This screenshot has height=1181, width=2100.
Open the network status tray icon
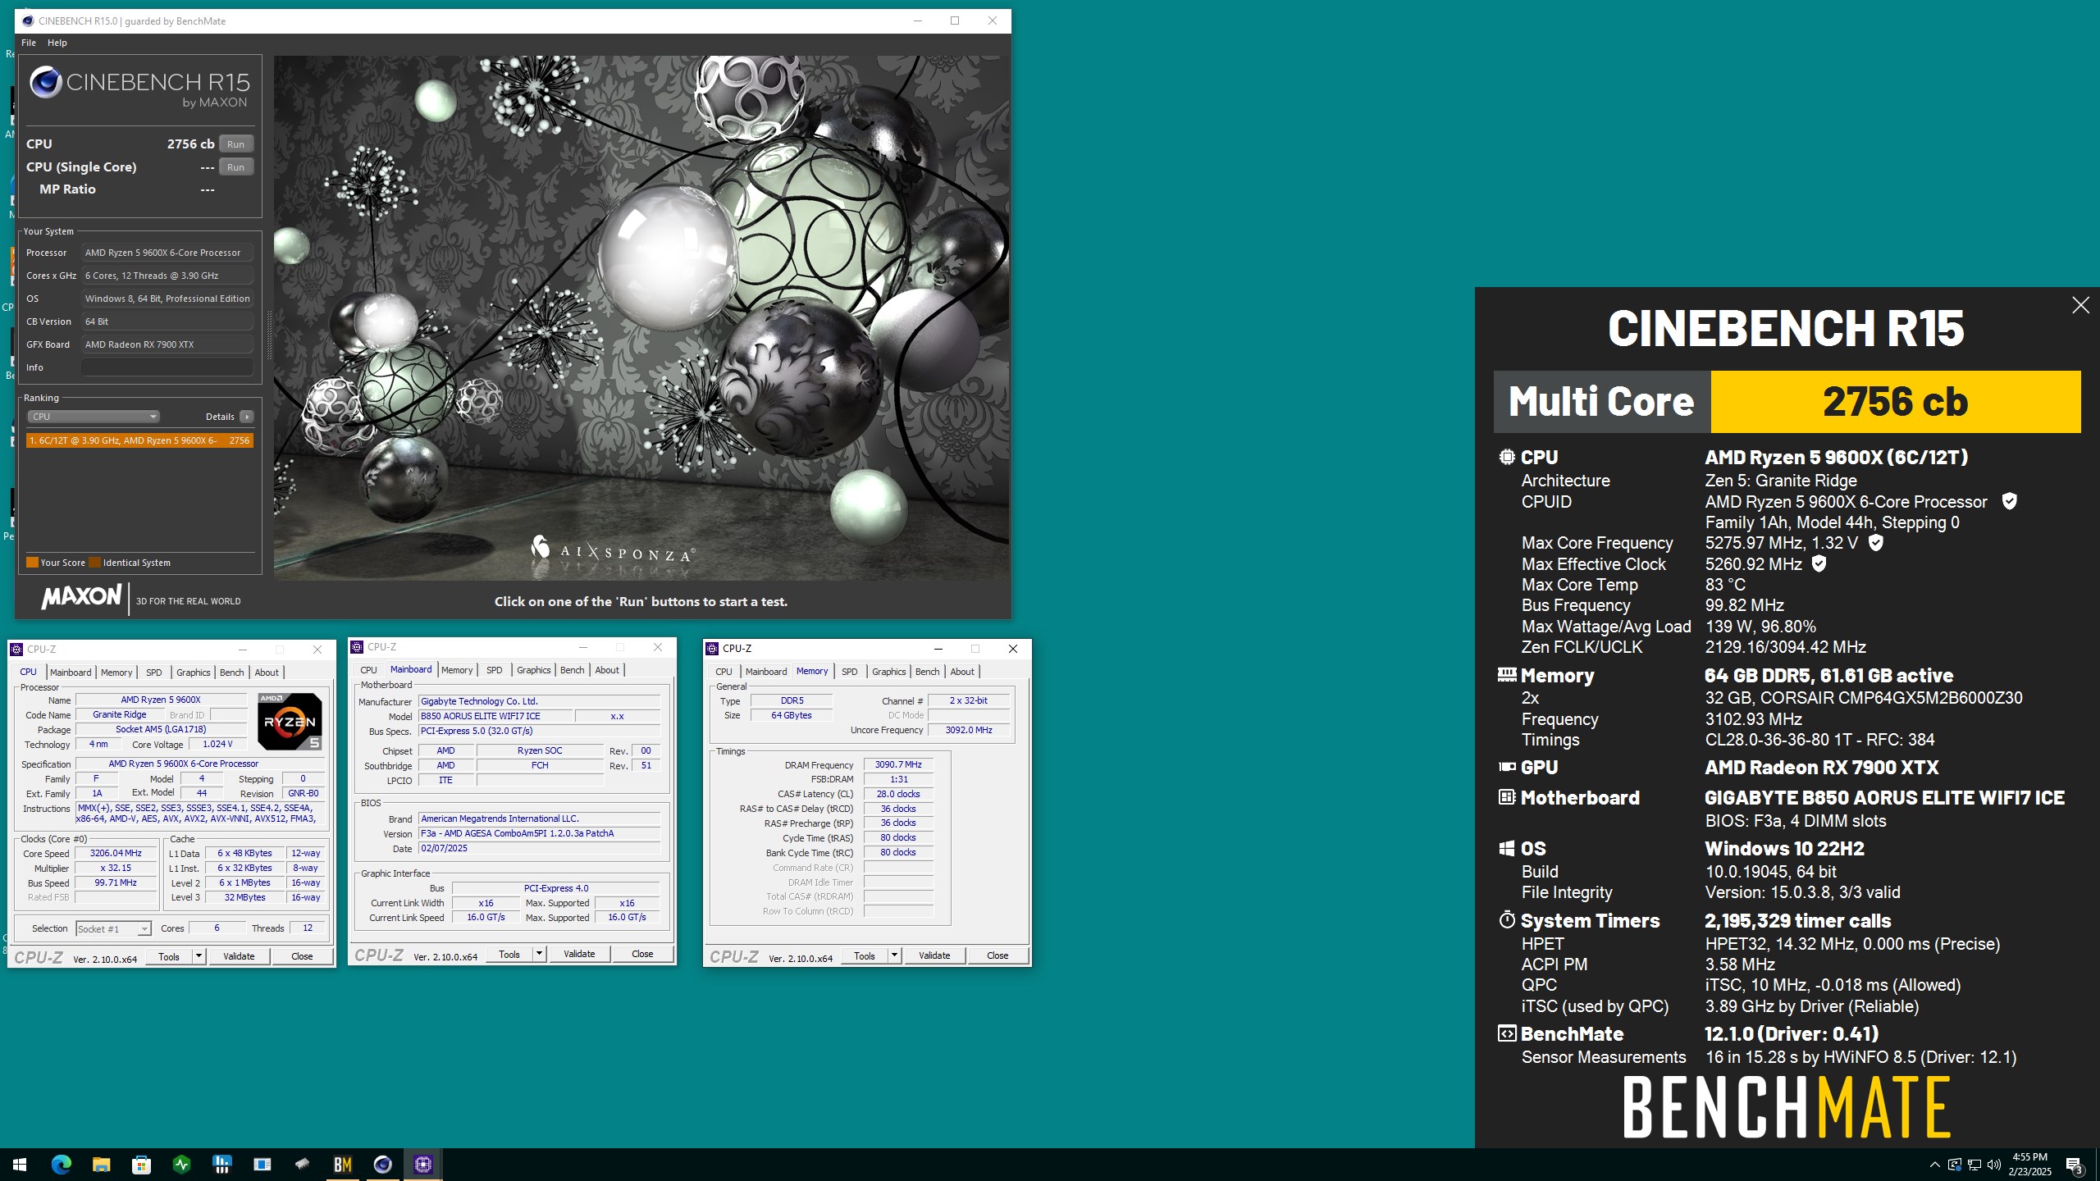[x=1974, y=1165]
